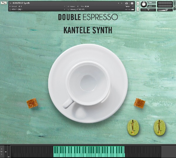Click the tune value field 0.00
The height and width of the screenshot is (158, 176).
[152, 6]
